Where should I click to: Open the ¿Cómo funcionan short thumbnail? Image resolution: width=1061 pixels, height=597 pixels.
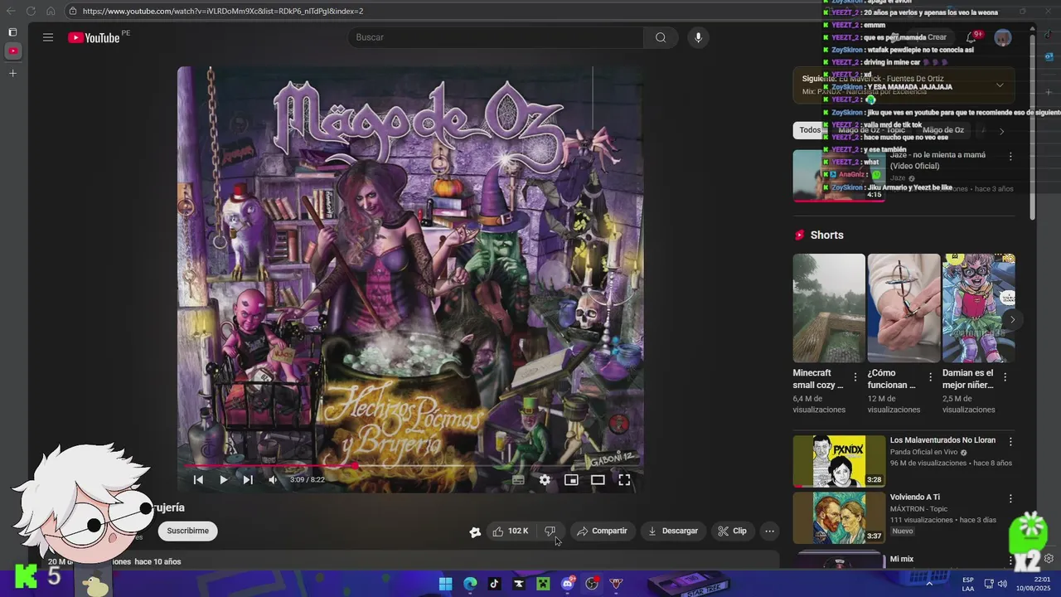(x=904, y=308)
